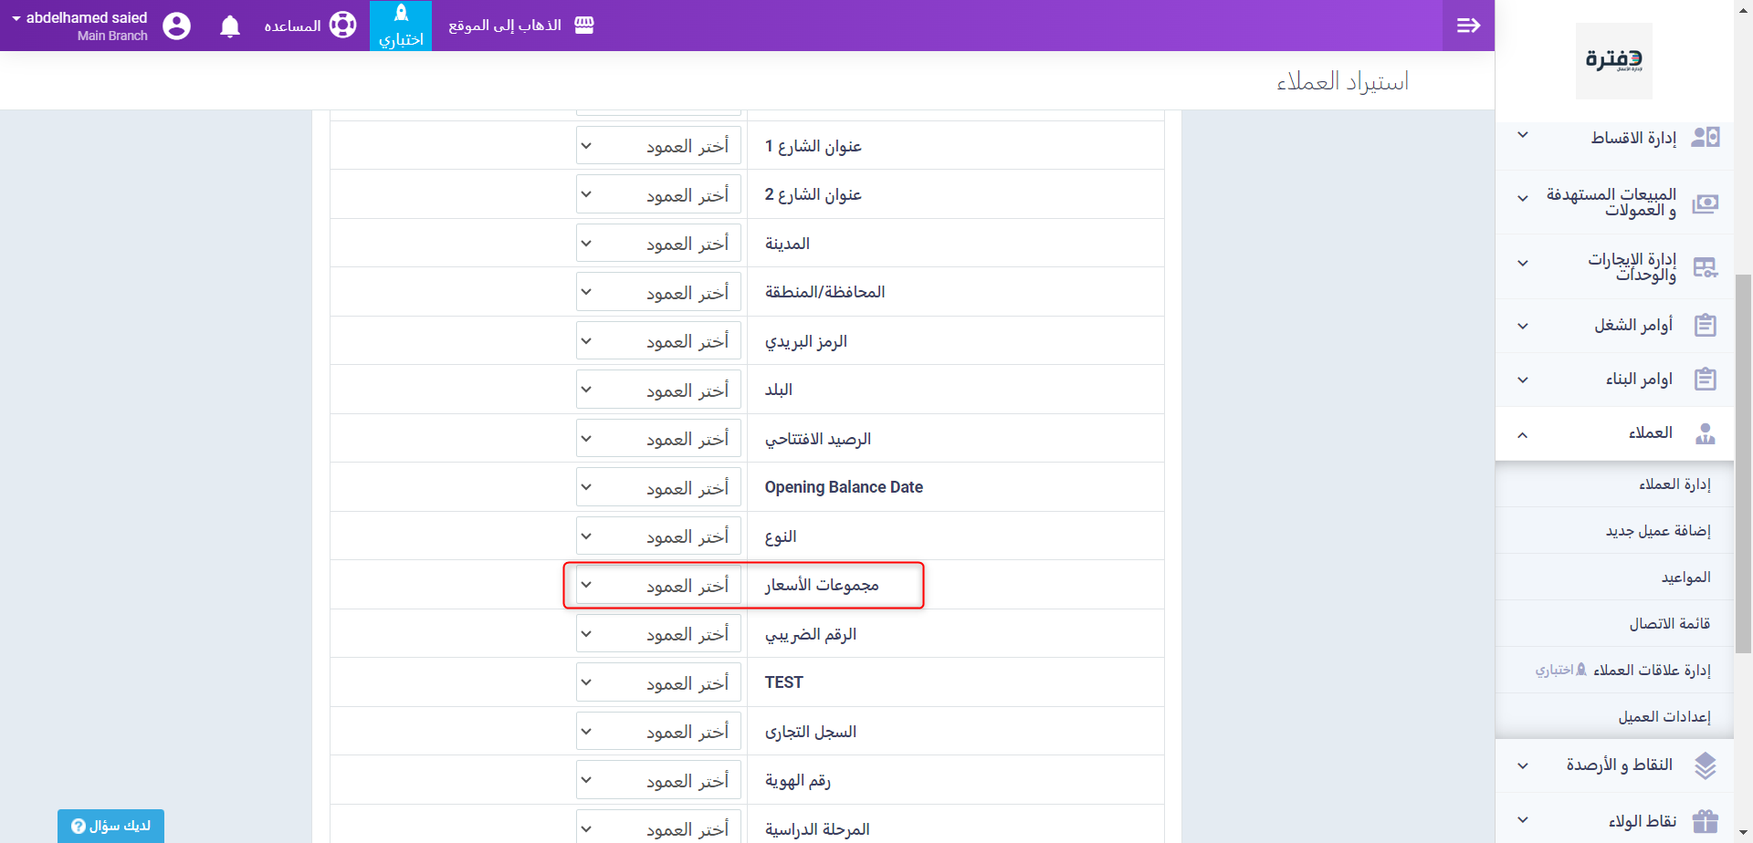The height and width of the screenshot is (843, 1753).
Task: Click the إدارة الإيجارات والوحدات icon
Action: (1706, 266)
